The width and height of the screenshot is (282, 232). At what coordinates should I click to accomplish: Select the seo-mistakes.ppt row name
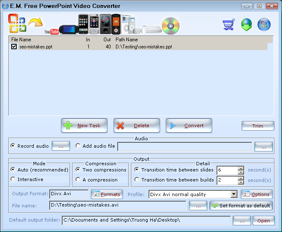click(x=36, y=47)
